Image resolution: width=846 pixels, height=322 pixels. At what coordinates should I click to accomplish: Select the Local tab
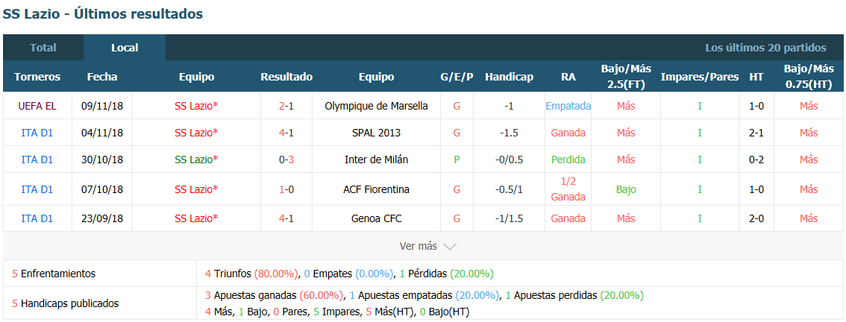(x=125, y=48)
